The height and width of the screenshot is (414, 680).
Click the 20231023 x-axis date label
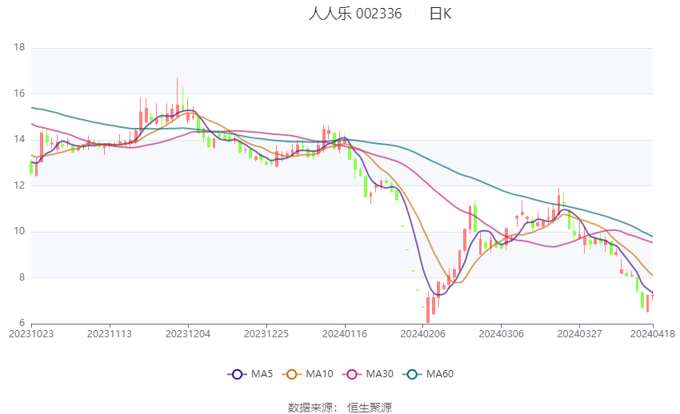point(31,334)
